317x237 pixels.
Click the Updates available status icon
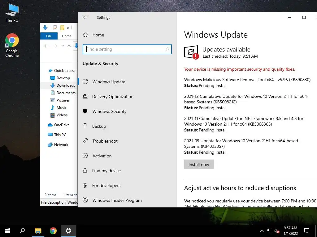click(191, 52)
